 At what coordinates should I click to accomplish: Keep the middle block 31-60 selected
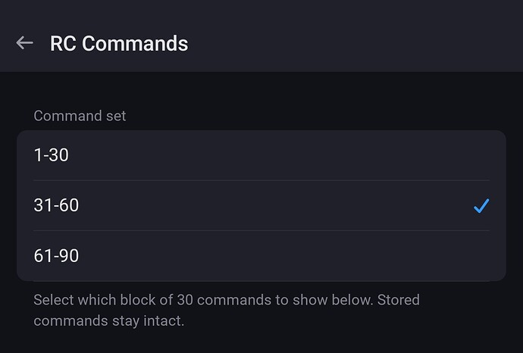(261, 205)
